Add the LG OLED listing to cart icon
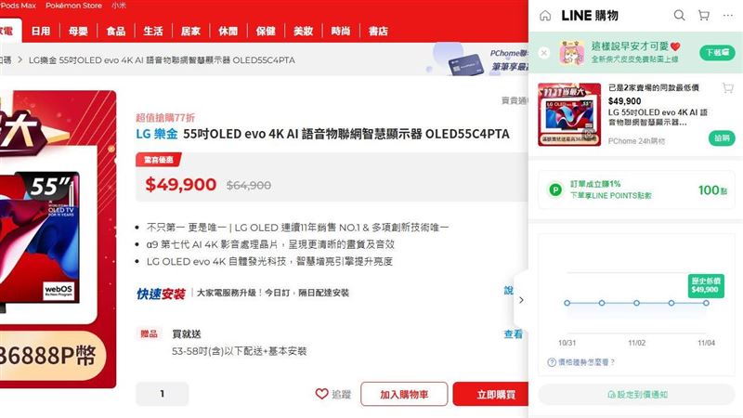The image size is (743, 418). coord(728,87)
